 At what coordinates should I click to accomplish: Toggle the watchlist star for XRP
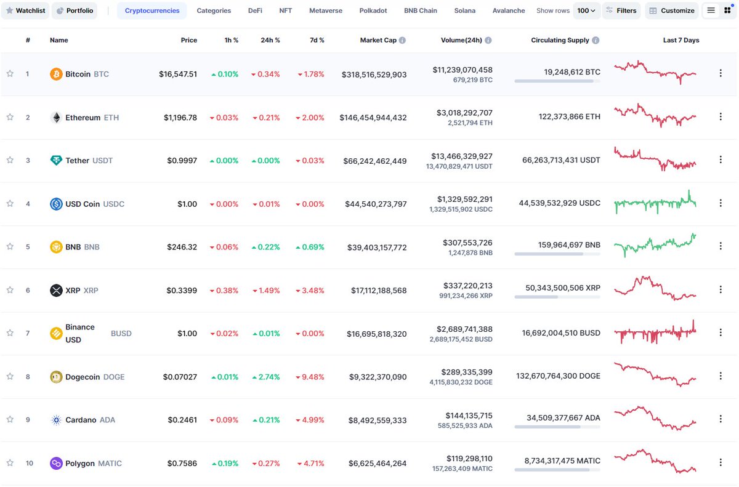pyautogui.click(x=10, y=289)
